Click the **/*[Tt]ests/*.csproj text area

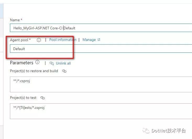point(101,111)
